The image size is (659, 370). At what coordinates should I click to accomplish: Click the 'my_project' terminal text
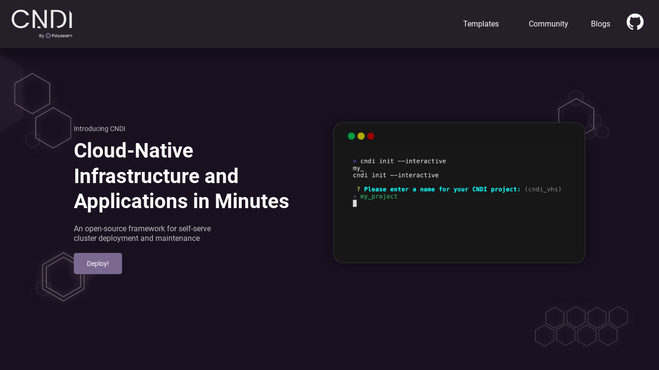[x=379, y=197]
